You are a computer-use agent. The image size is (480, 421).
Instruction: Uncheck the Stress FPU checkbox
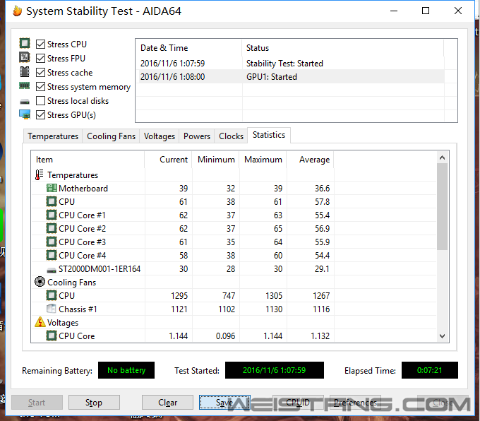40,58
